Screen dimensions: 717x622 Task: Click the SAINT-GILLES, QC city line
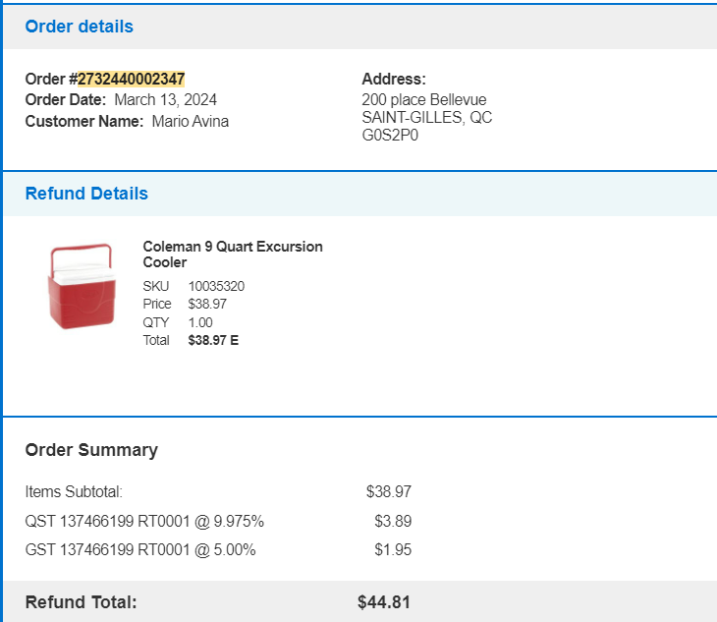[426, 118]
